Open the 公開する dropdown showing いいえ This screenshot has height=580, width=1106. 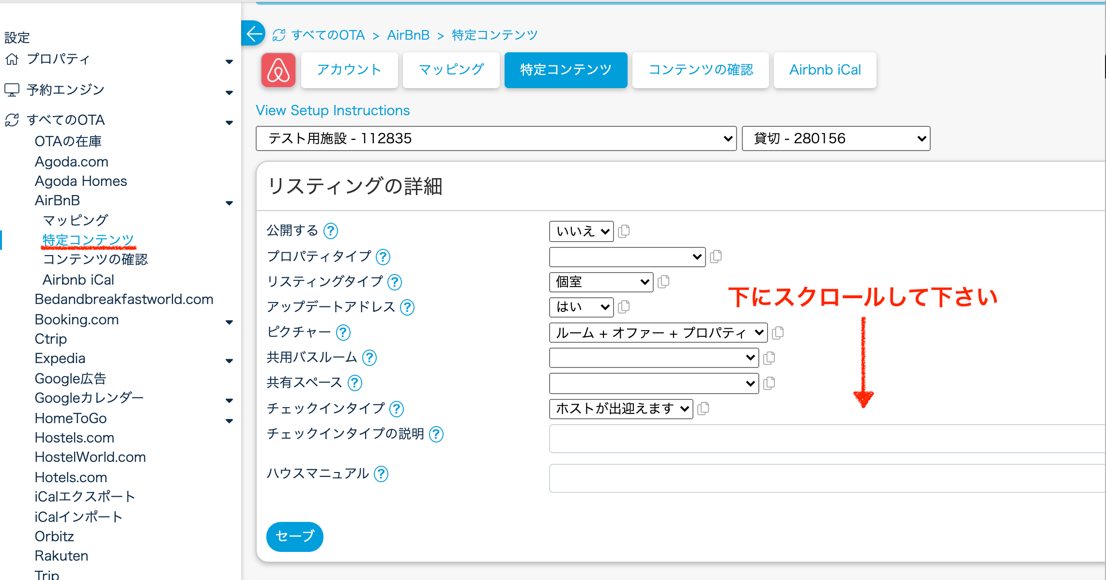click(x=581, y=231)
